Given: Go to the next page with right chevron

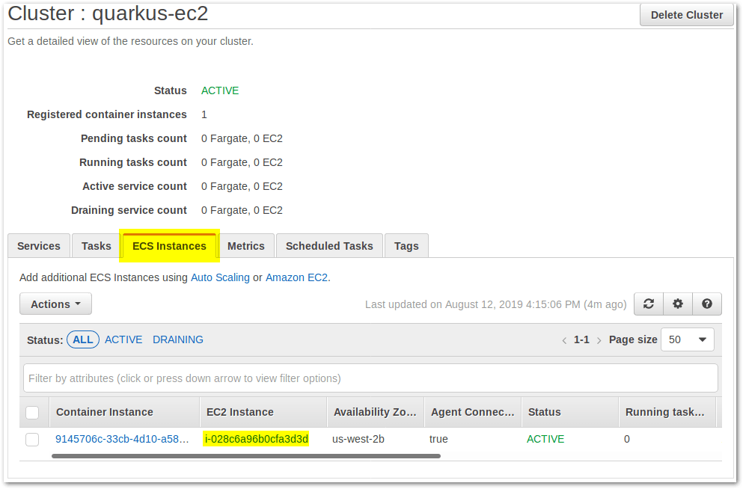Looking at the screenshot, I should coord(598,339).
